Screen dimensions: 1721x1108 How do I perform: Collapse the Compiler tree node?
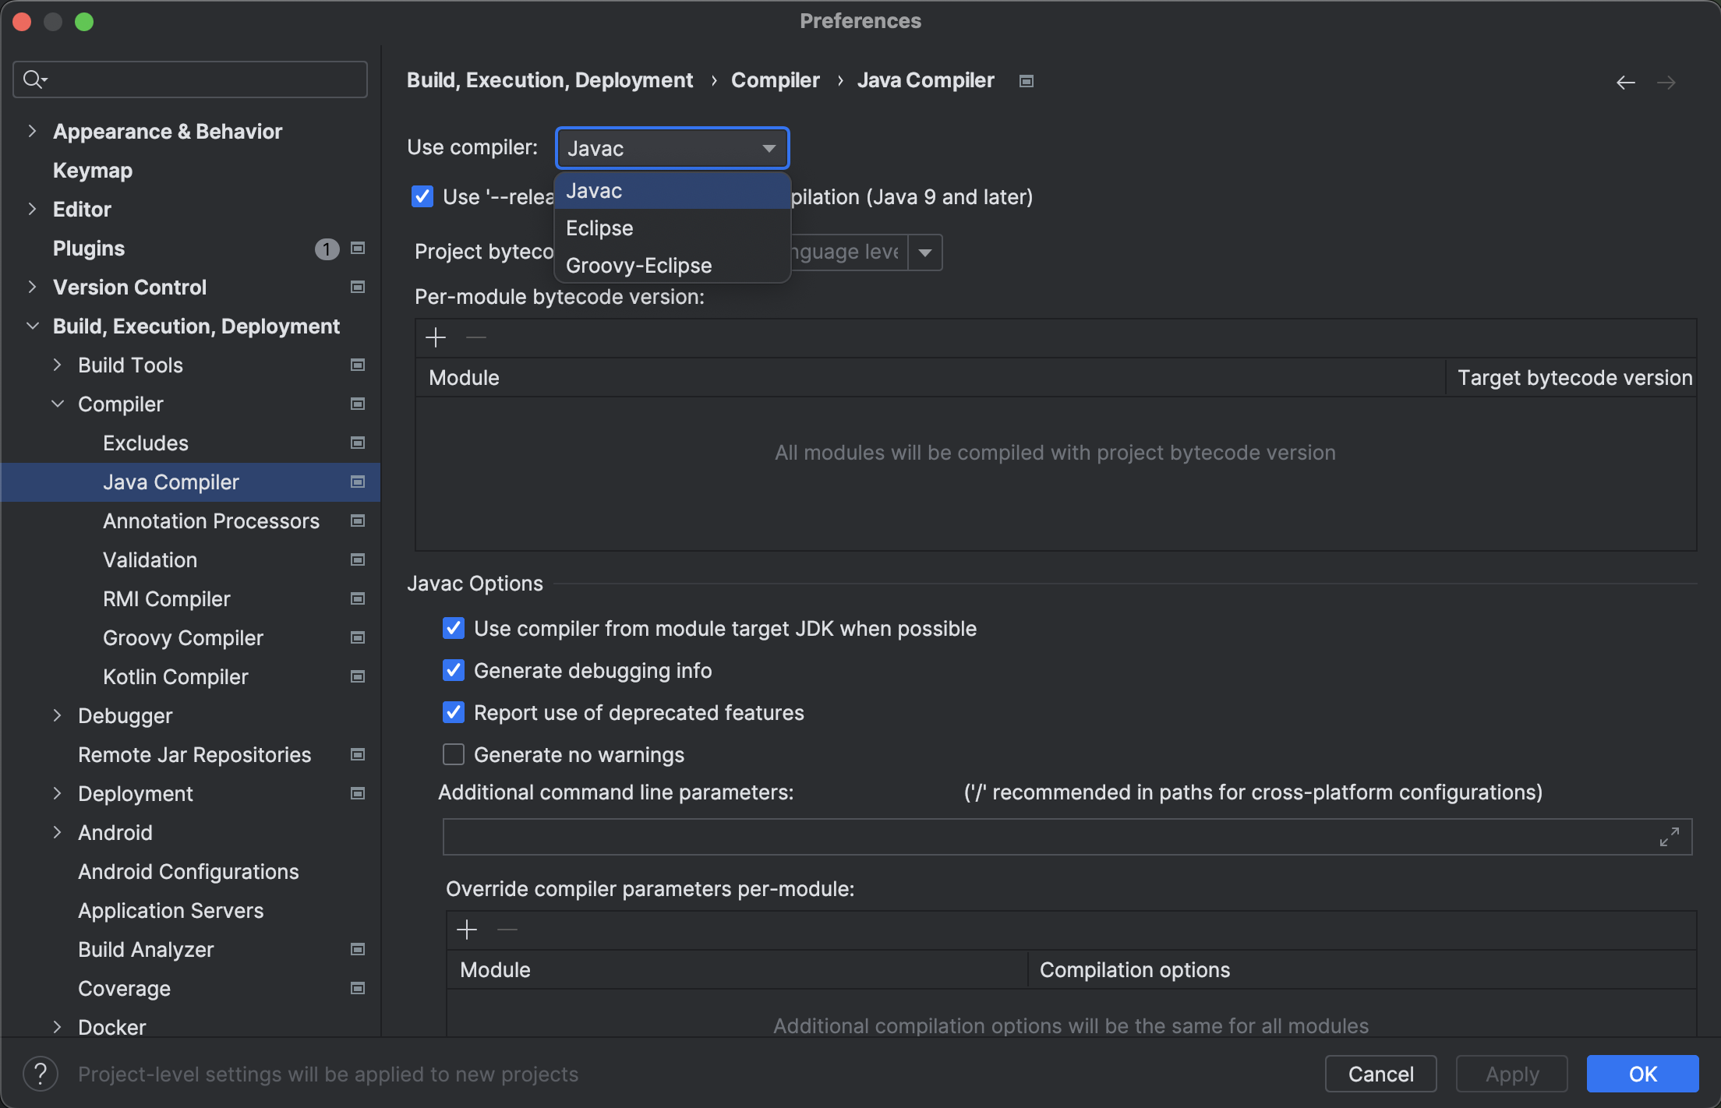click(x=58, y=404)
